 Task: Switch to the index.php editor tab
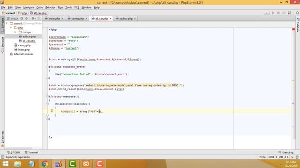[54, 19]
